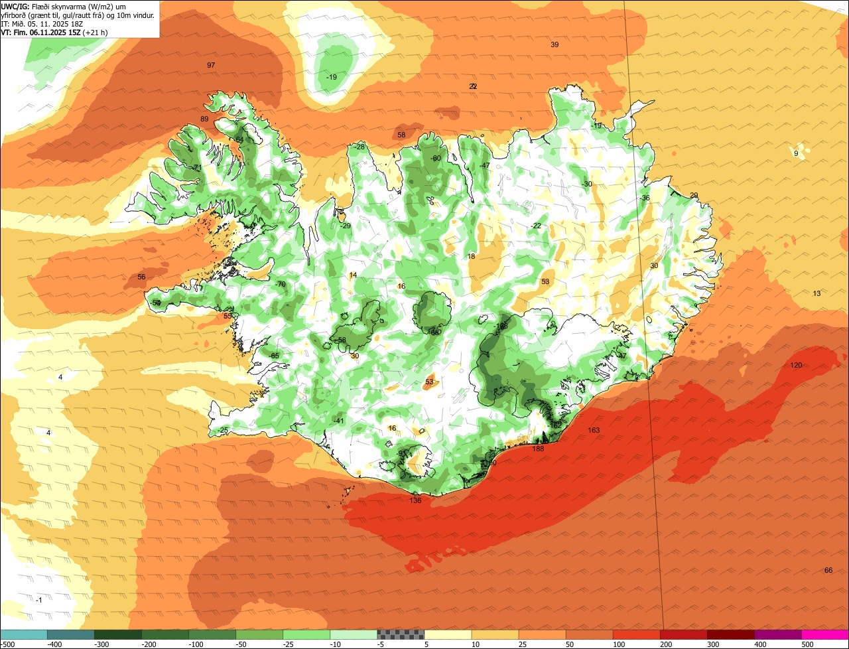Click the valid time 'VT: Fim. 06.11.2025 15Z (+21 h)'

pyautogui.click(x=54, y=32)
